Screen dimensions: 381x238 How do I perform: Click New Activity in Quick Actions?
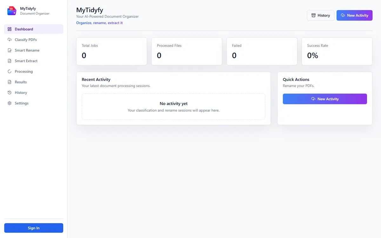point(325,99)
